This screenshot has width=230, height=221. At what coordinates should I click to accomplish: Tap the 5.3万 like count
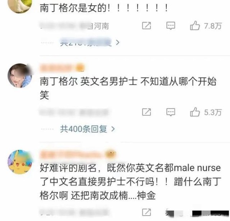click(213, 112)
